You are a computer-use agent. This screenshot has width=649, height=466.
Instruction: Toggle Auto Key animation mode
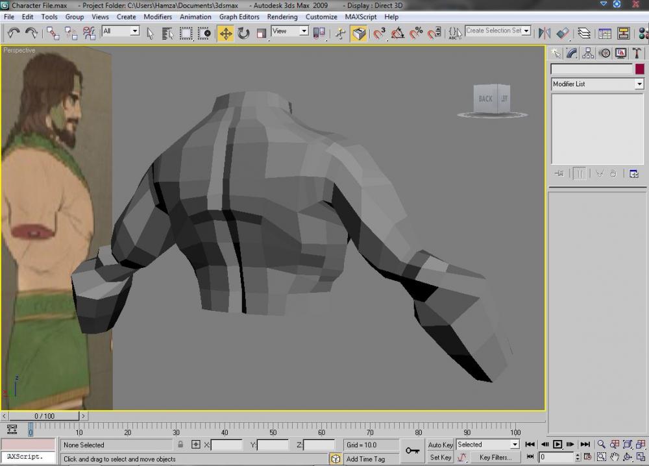[440, 445]
